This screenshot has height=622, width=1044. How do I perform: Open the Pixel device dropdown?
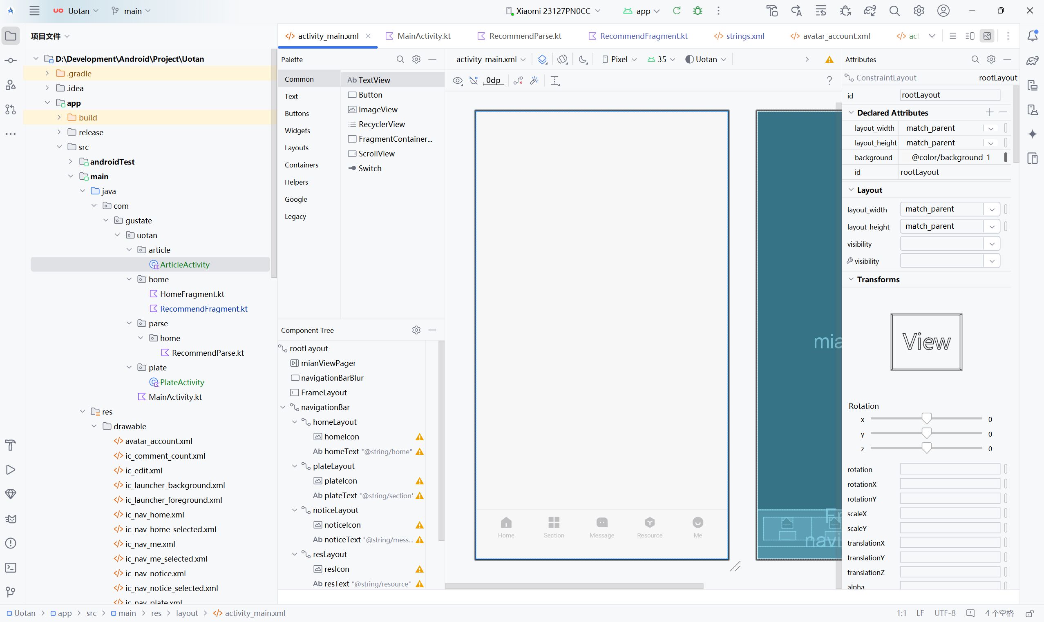click(x=620, y=60)
